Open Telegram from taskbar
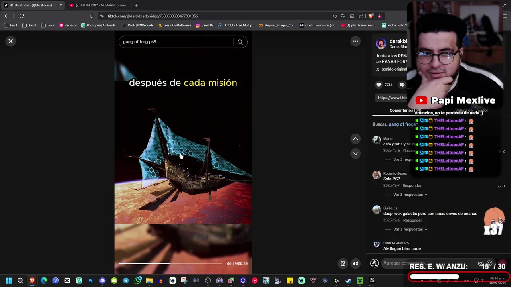The width and height of the screenshot is (511, 287). (x=126, y=281)
